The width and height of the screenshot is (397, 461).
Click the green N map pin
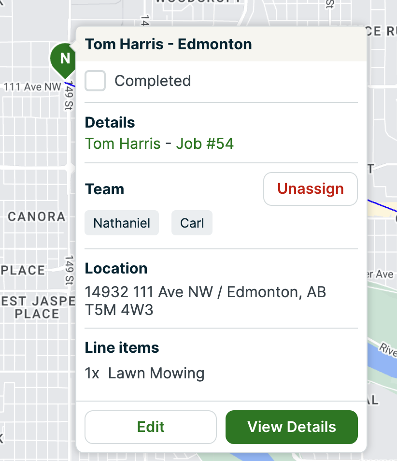[x=64, y=59]
